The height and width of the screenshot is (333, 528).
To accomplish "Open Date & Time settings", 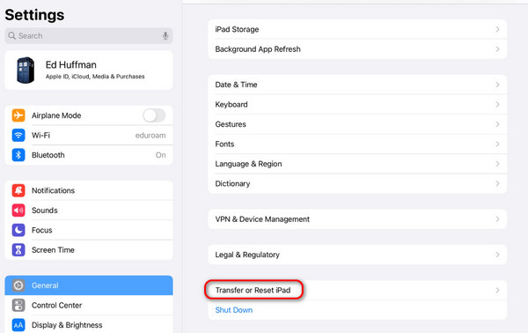I will point(357,85).
